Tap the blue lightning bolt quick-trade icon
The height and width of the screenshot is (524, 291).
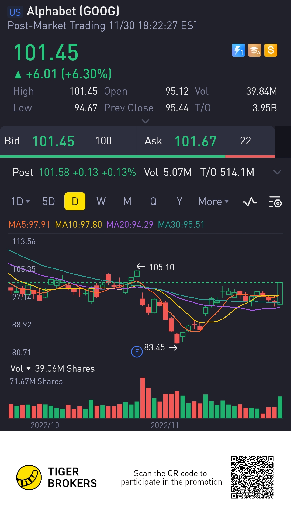[x=238, y=50]
